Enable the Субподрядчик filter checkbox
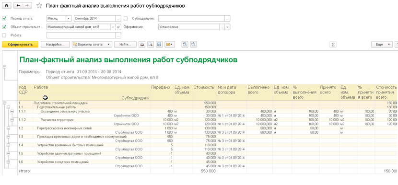The image size is (398, 185). [126, 18]
